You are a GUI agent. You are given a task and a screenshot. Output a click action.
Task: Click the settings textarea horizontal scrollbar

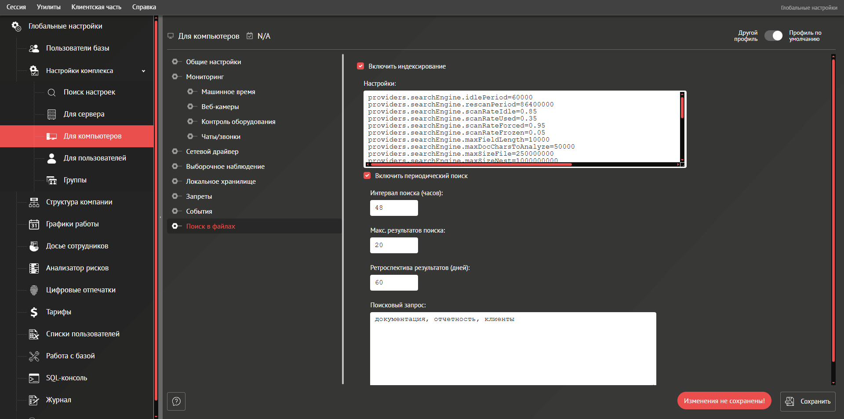[x=470, y=164]
